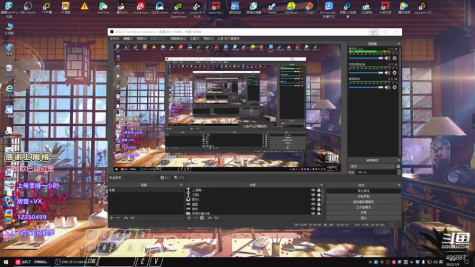The height and width of the screenshot is (267, 475).
Task: Open the 场景集合(S) menu in OBS
Action: (178, 39)
